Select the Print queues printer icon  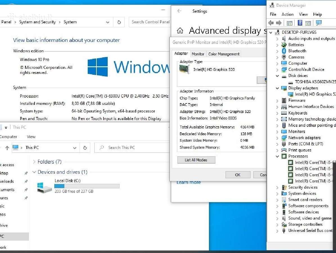pos(284,150)
